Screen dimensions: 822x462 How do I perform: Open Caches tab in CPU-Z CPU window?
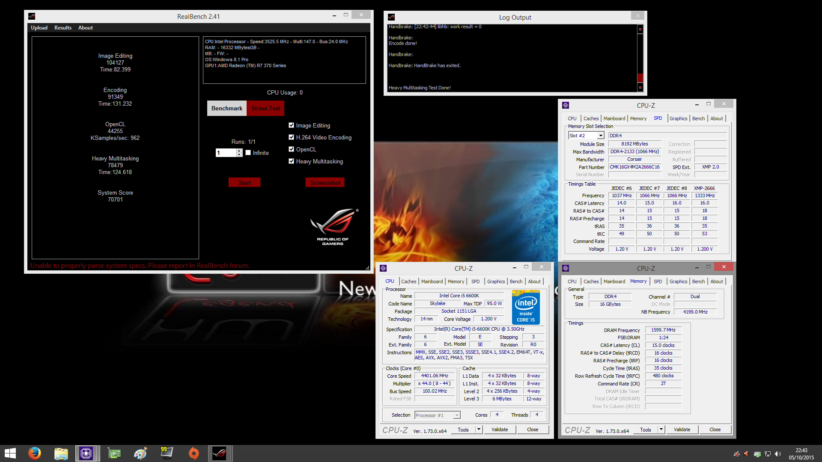coord(408,281)
